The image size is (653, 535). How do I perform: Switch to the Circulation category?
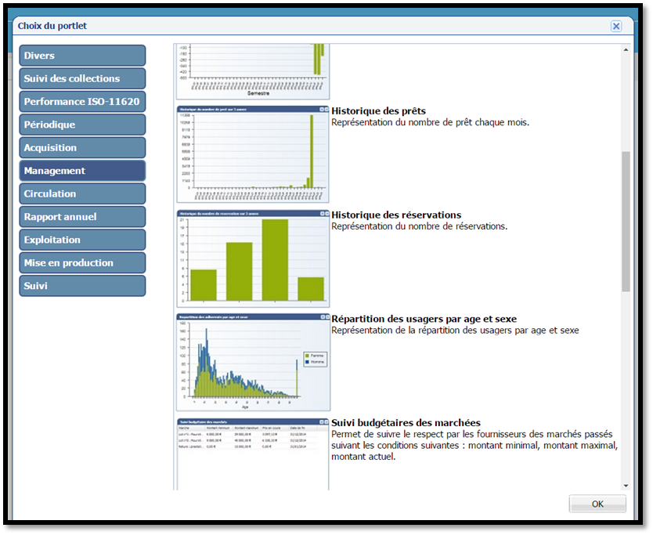tap(82, 193)
